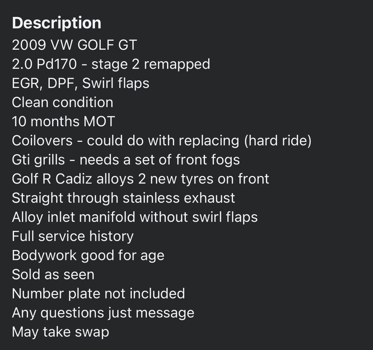Click the word Coilovers
Screen dimensions: 373x350
click(x=42, y=141)
